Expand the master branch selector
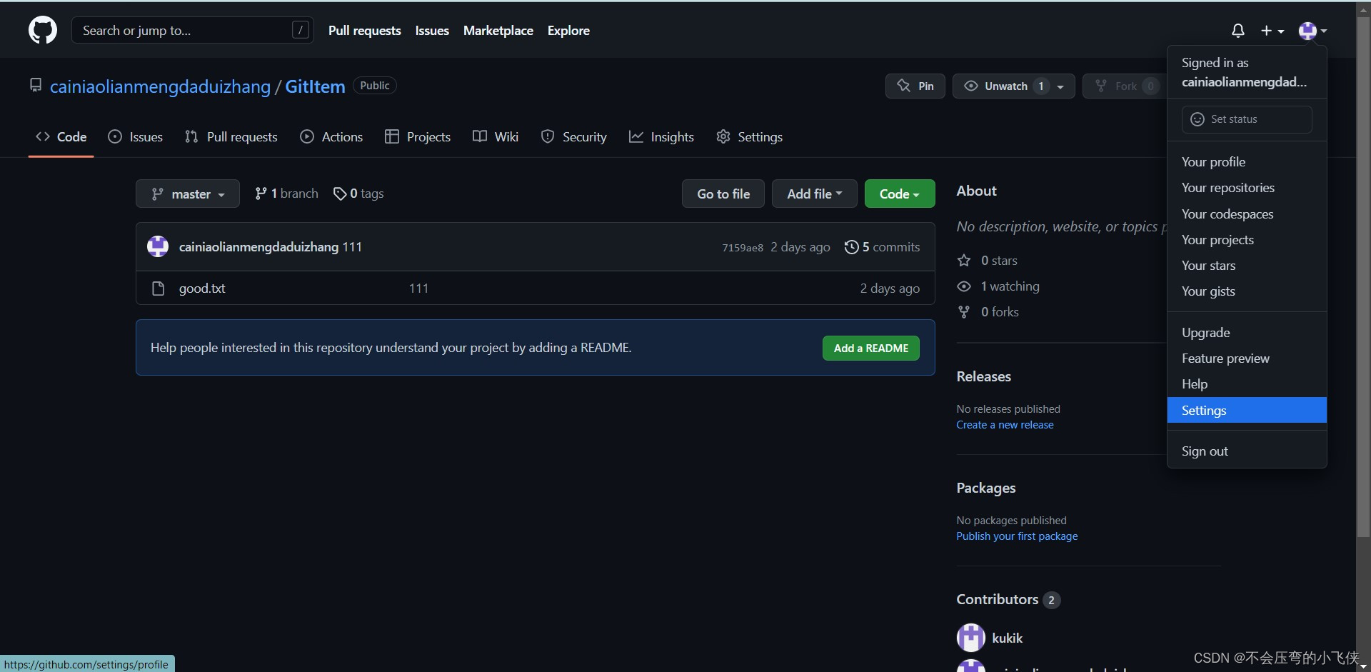 point(188,194)
